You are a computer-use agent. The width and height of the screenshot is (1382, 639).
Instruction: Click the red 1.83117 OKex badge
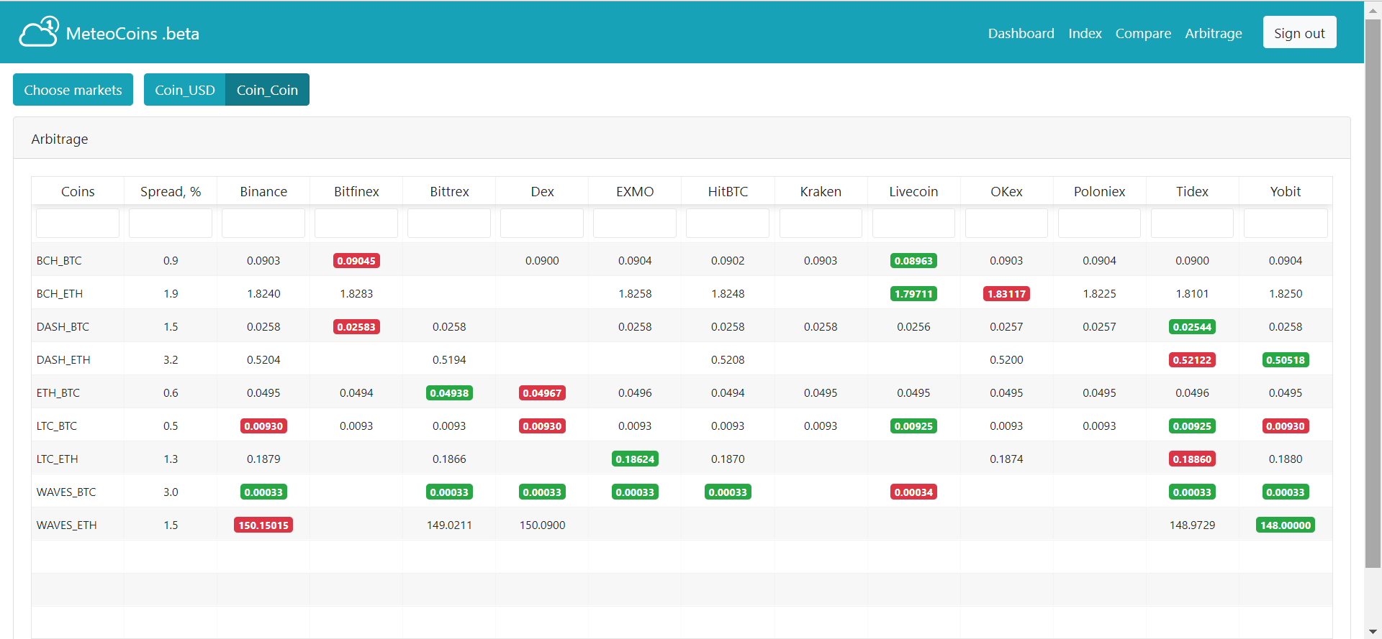coord(1006,294)
